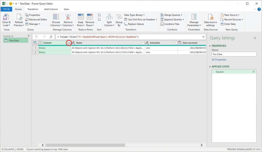Collapse the Queries pane
The height and width of the screenshot is (152, 262).
(x=29, y=36)
